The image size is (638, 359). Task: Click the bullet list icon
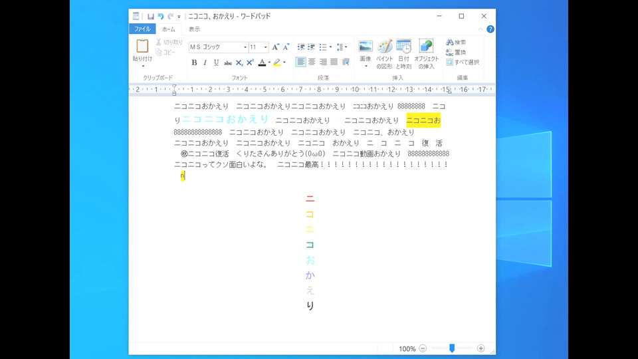coord(323,47)
